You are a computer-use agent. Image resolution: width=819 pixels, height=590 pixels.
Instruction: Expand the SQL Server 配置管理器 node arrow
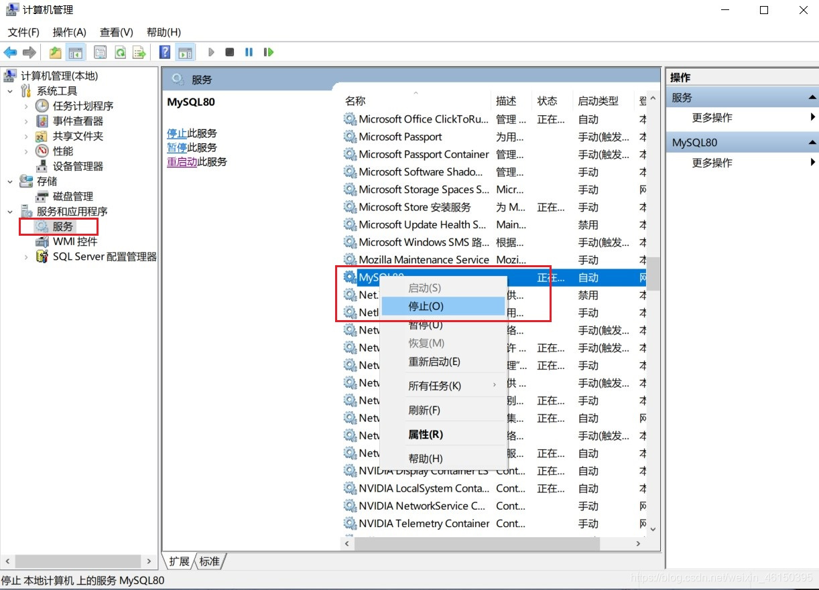[26, 257]
